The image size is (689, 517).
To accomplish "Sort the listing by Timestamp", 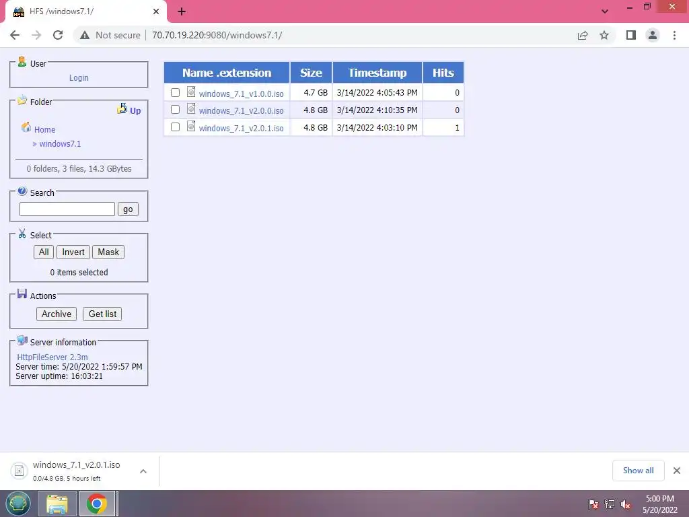I will [377, 73].
